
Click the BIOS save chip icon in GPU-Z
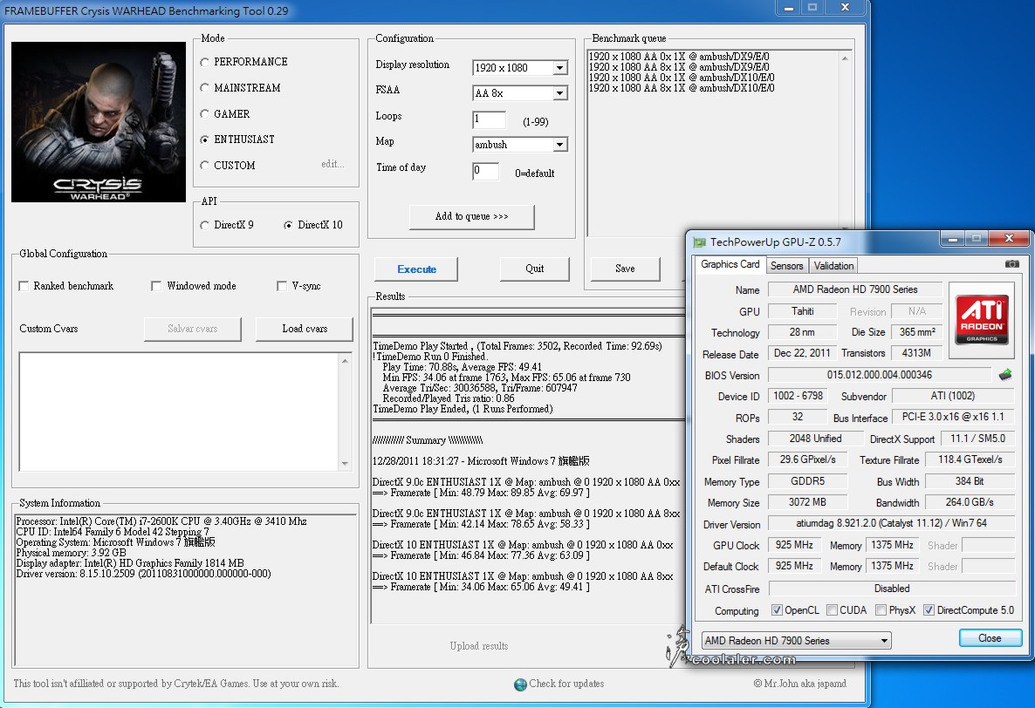[x=1004, y=374]
